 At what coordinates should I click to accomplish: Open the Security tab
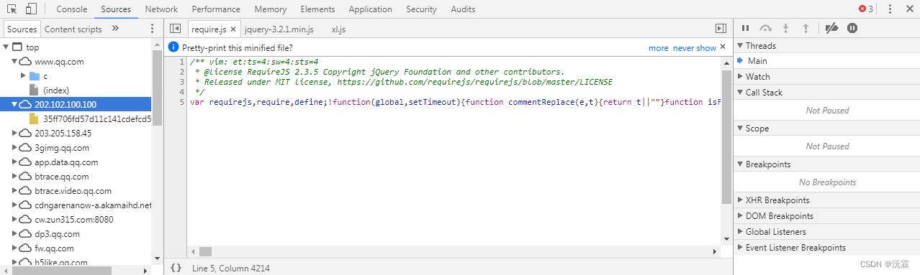tap(421, 9)
